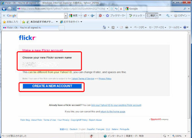Open Google Toolbar search field dropdown
Screen dimensions: 192x138
(66, 16)
